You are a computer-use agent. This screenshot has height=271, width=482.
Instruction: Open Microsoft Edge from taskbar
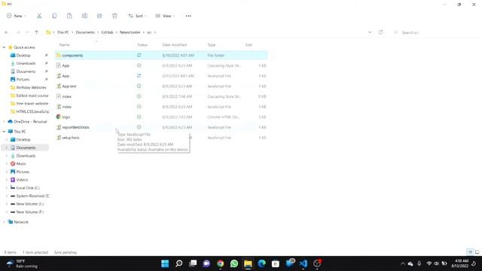pos(262,263)
